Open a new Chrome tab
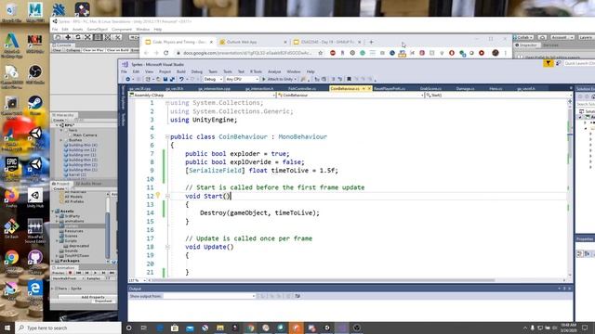The width and height of the screenshot is (595, 334). [371, 42]
